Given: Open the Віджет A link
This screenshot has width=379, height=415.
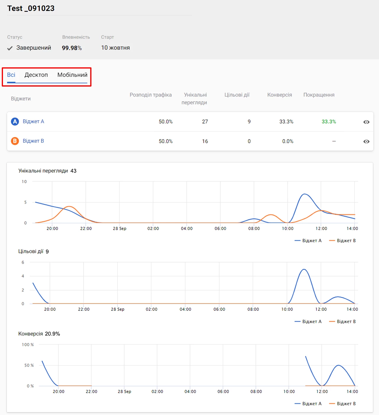Looking at the screenshot, I should pyautogui.click(x=33, y=121).
